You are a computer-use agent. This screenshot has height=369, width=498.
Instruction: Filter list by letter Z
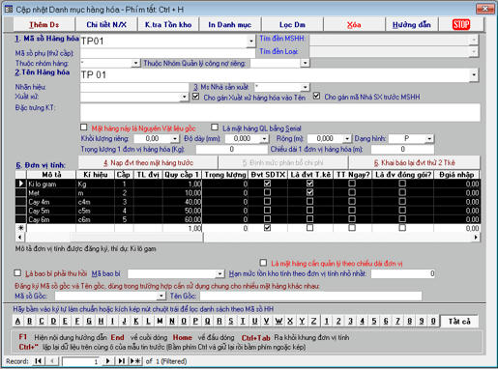click(x=313, y=321)
